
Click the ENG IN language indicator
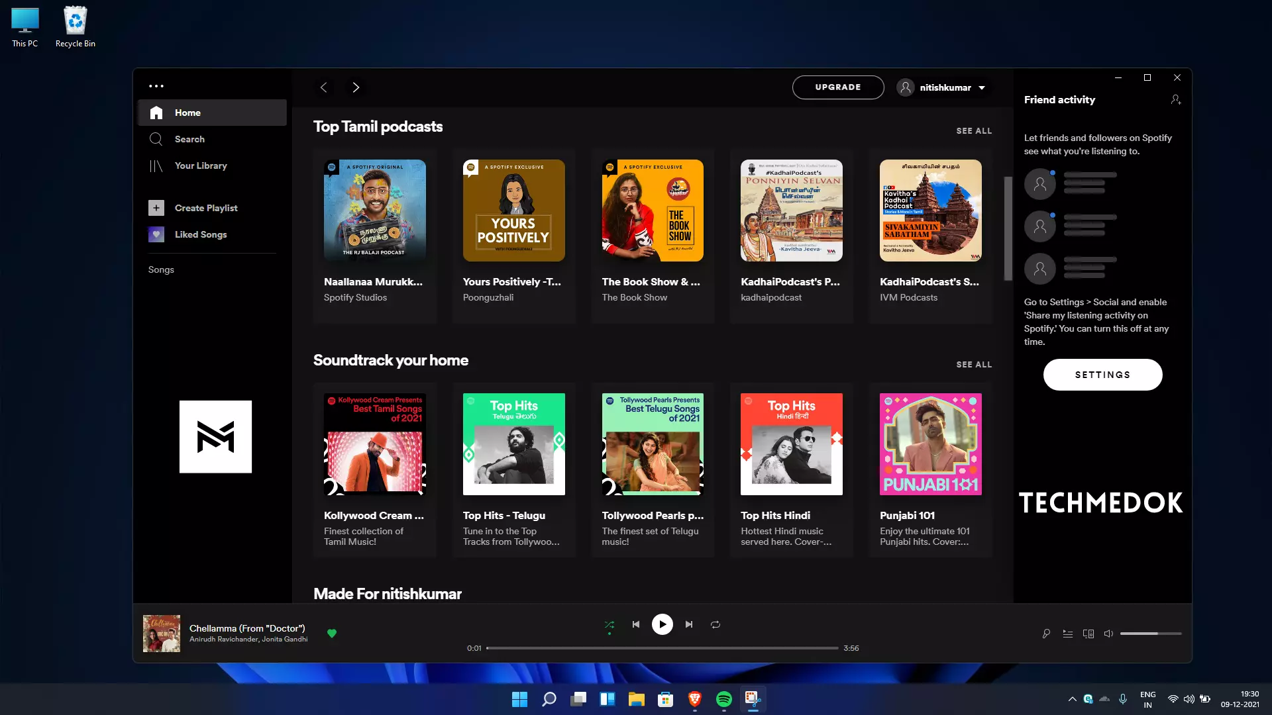[1148, 699]
